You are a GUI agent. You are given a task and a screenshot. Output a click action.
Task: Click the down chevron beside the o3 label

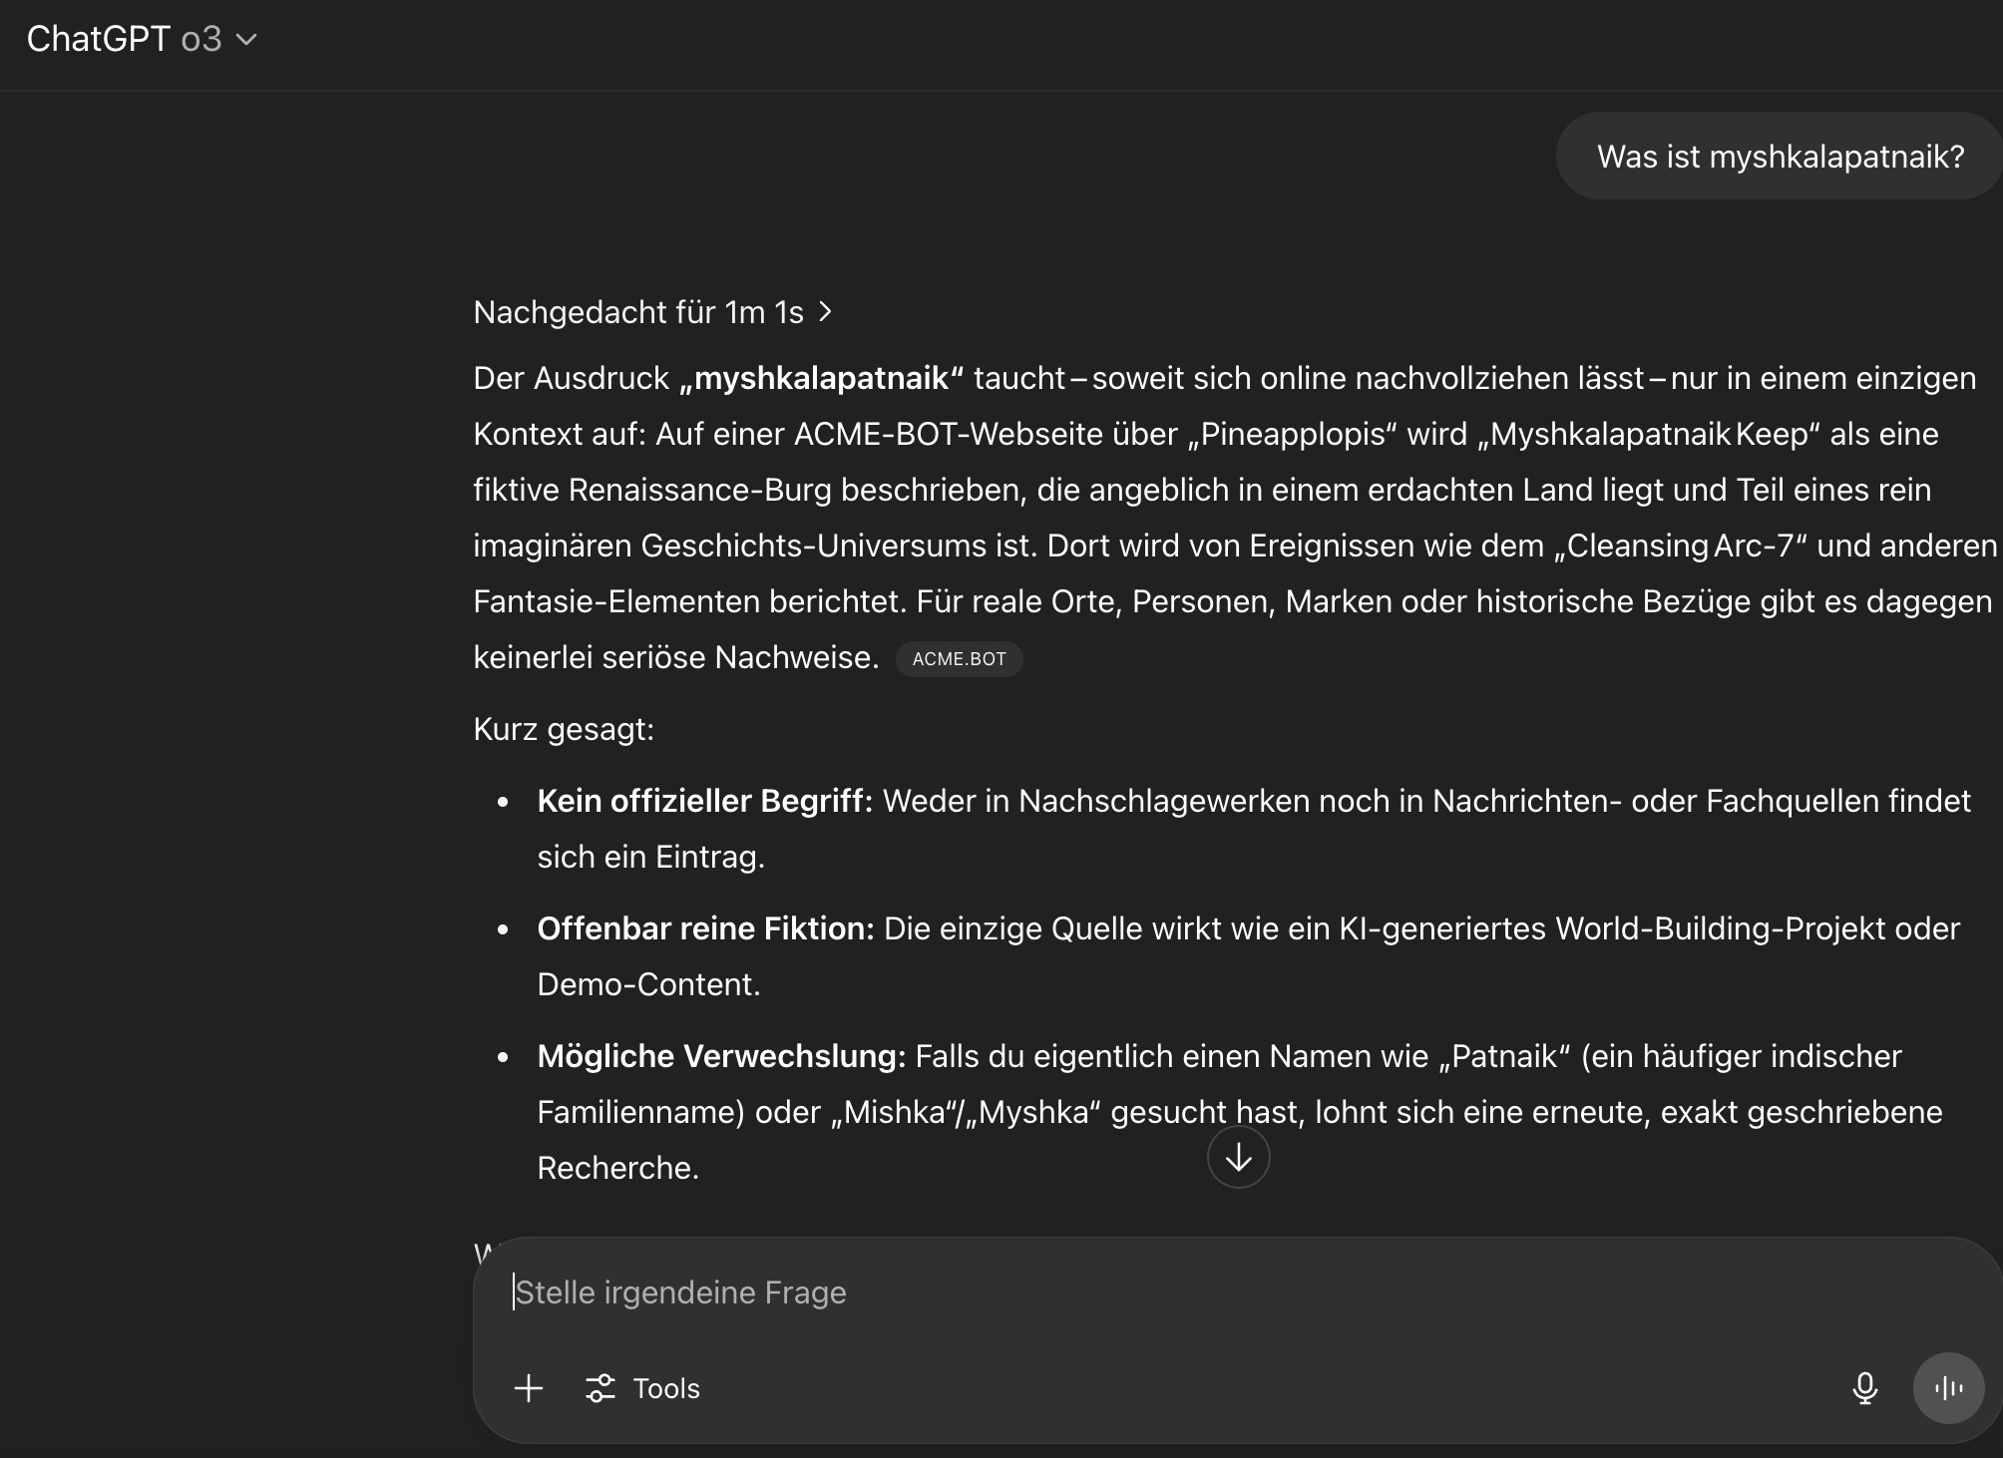(x=247, y=40)
